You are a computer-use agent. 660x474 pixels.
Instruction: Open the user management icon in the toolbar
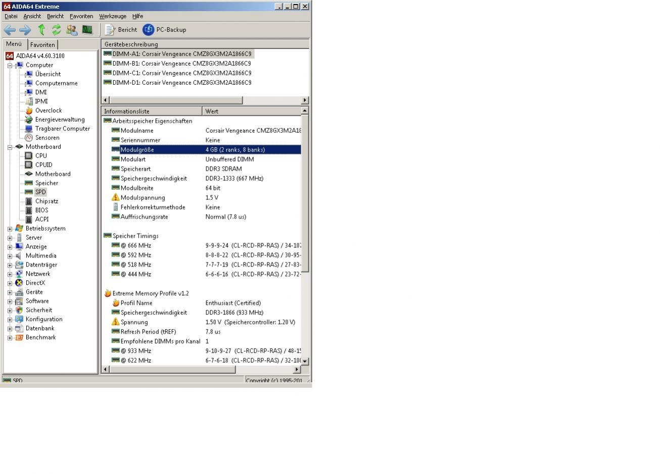(x=72, y=30)
